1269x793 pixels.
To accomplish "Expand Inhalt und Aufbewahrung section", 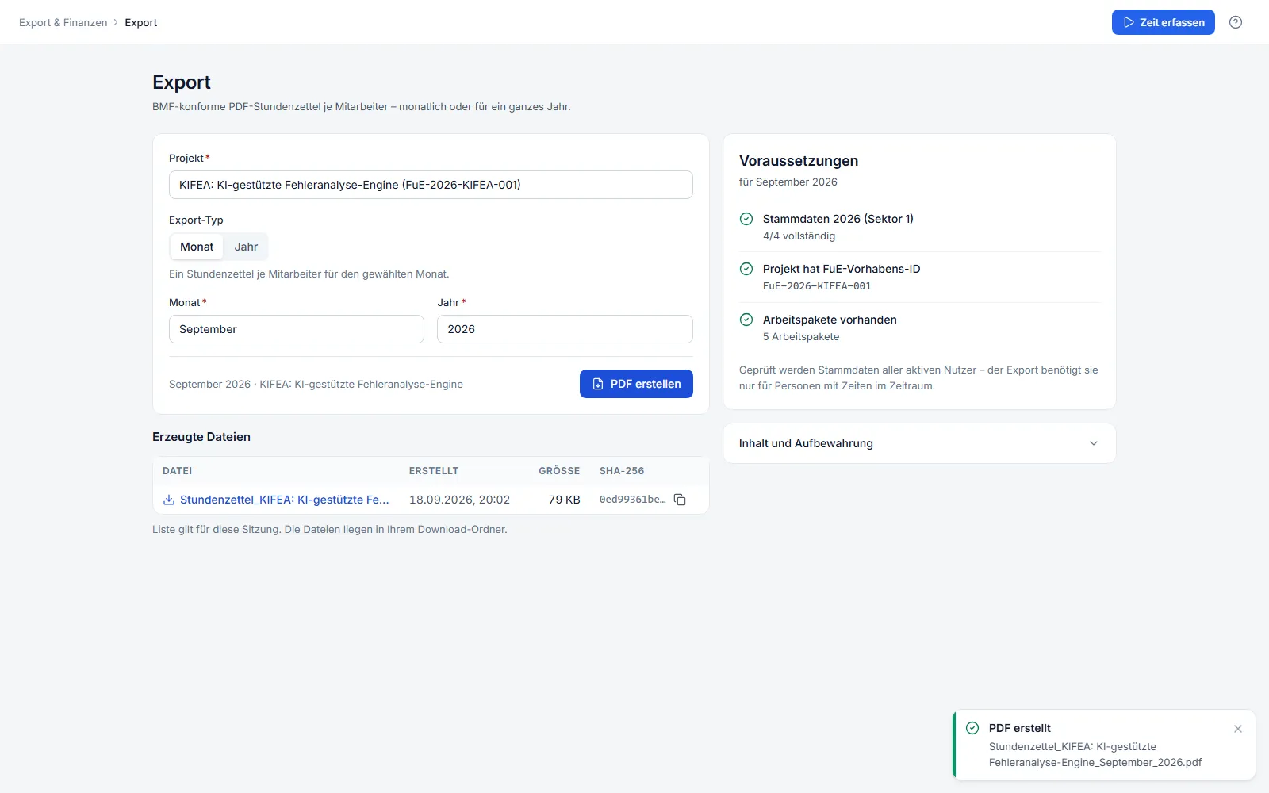I will [x=919, y=443].
